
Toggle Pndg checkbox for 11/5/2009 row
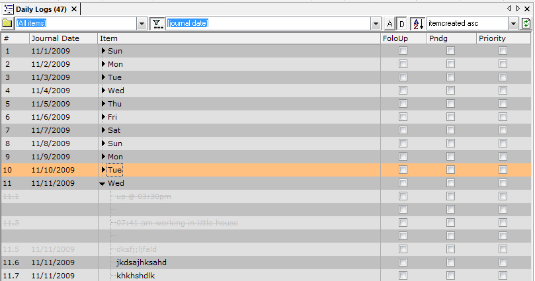click(x=450, y=104)
